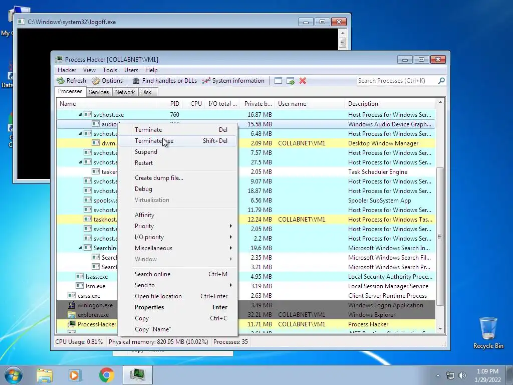
Task: Click the Refresh toolbar icon
Action: tap(61, 81)
